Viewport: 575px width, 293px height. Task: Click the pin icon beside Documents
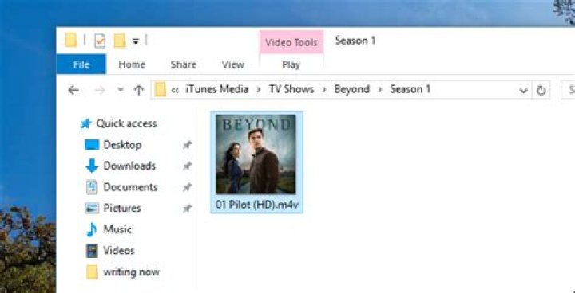coord(188,187)
